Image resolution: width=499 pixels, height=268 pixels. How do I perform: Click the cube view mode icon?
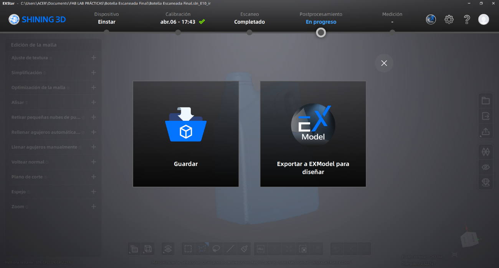(148, 249)
